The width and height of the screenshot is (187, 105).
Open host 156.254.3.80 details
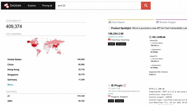pyautogui.click(x=116, y=33)
